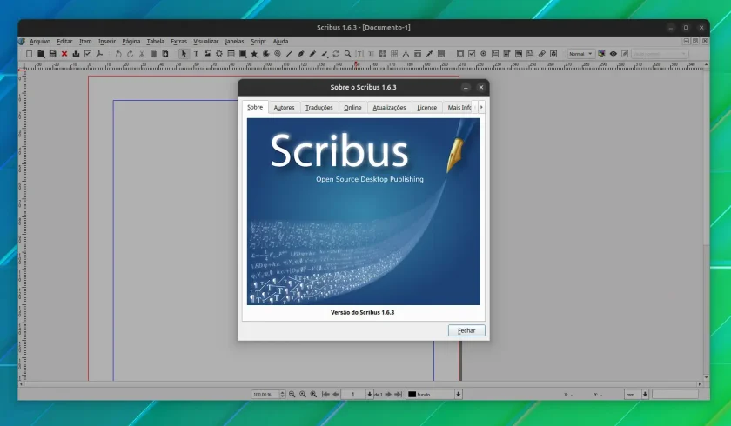Image resolution: width=731 pixels, height=426 pixels.
Task: Select the Arc tool
Action: (x=266, y=54)
